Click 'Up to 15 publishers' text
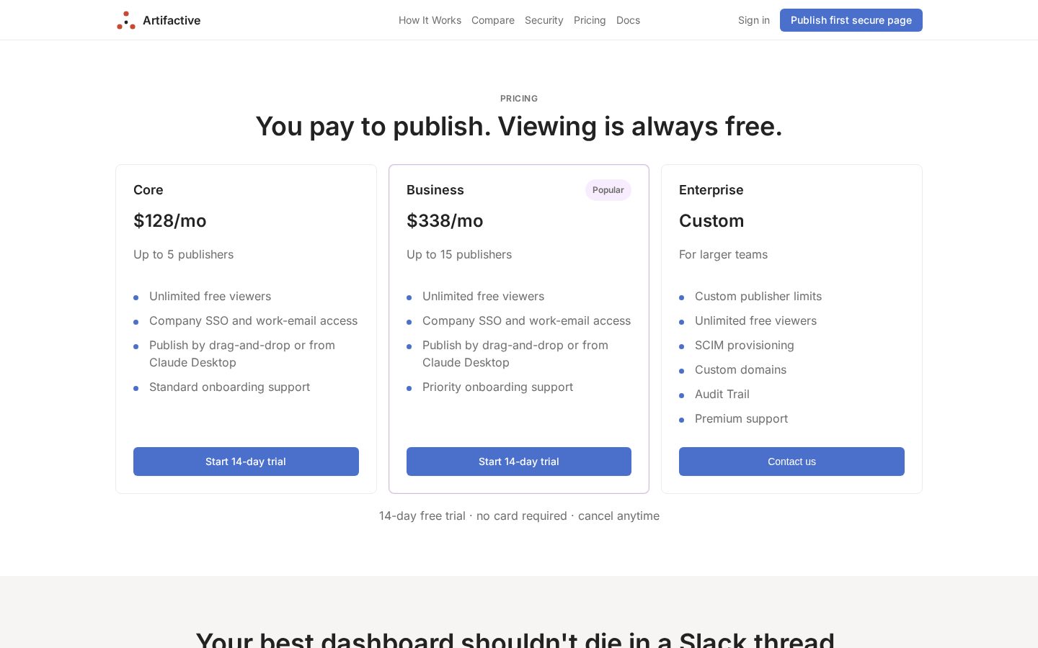This screenshot has width=1038, height=648. pyautogui.click(x=459, y=254)
